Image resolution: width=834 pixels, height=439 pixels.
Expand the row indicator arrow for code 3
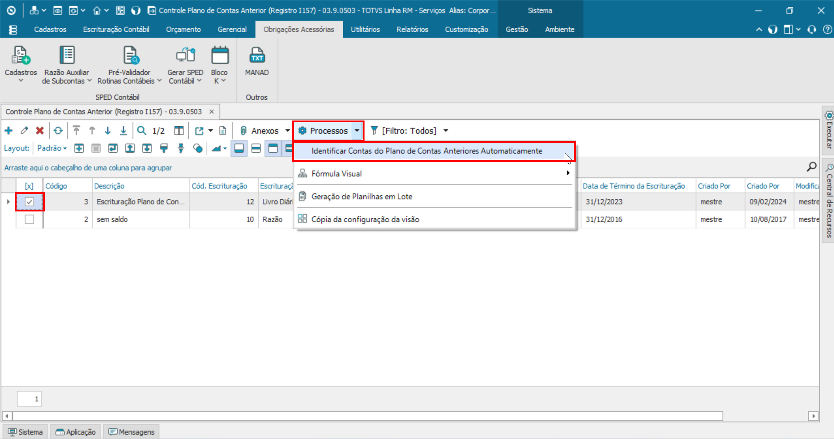click(8, 202)
